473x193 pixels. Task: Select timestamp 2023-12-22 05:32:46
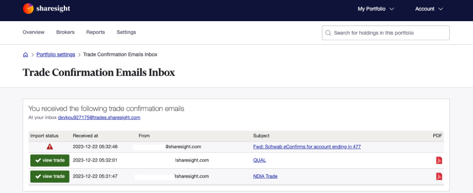click(x=95, y=147)
